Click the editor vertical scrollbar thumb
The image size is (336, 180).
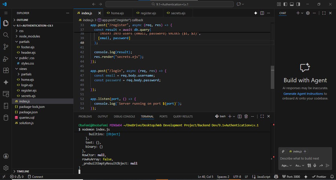(x=272, y=78)
